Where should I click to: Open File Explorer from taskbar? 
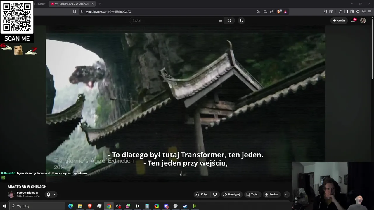pyautogui.click(x=80, y=206)
